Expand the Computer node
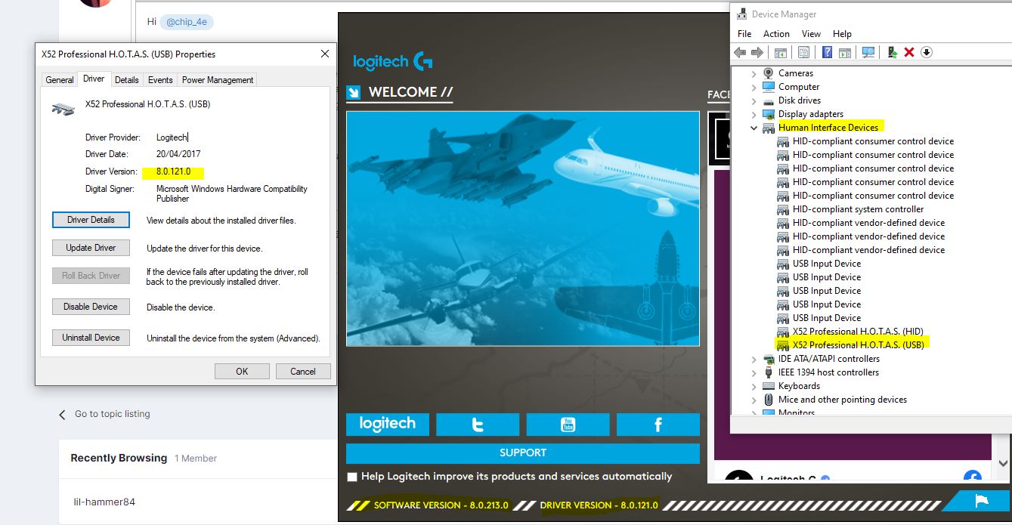 pos(754,87)
